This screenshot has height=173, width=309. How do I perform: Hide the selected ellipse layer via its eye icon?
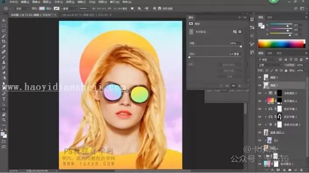pos(259,86)
